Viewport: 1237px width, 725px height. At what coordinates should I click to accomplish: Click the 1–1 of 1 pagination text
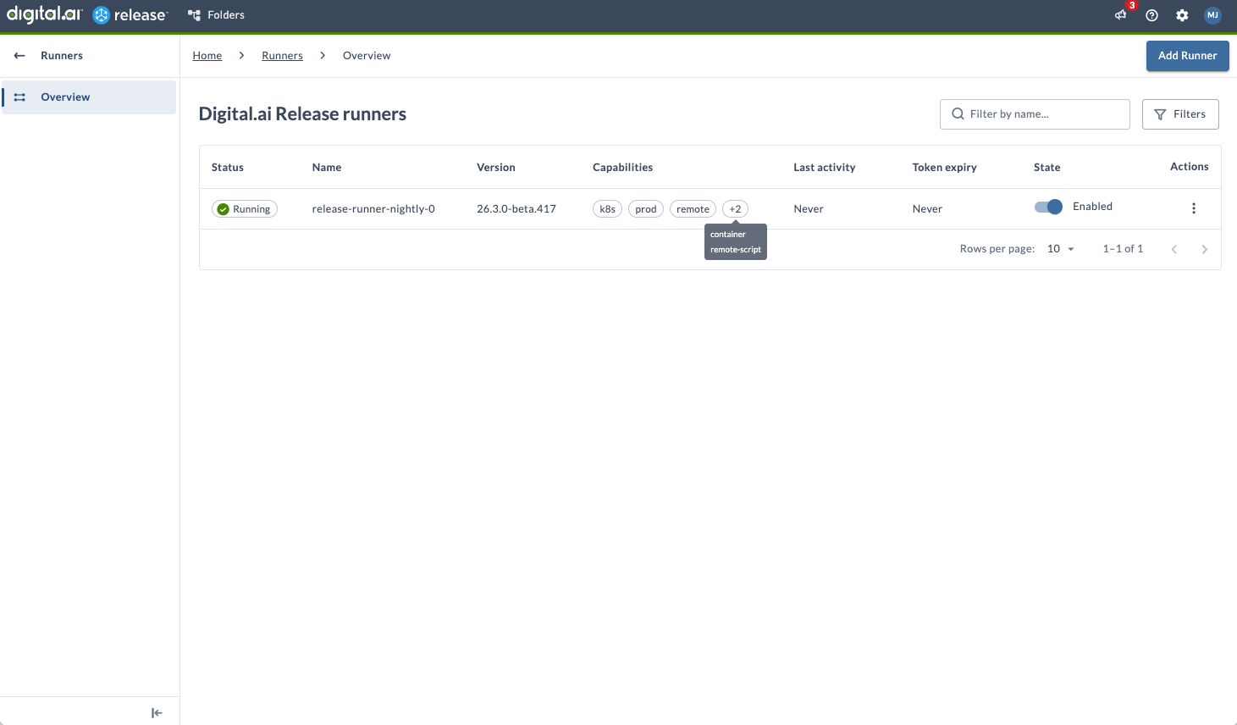click(x=1123, y=249)
